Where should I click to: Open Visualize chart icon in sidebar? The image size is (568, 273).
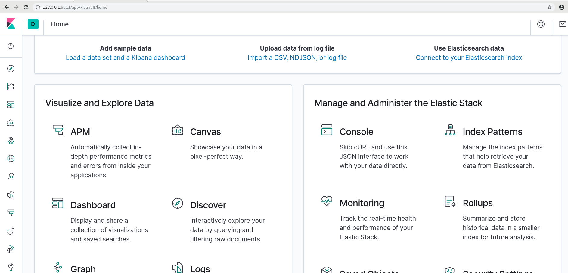11,87
